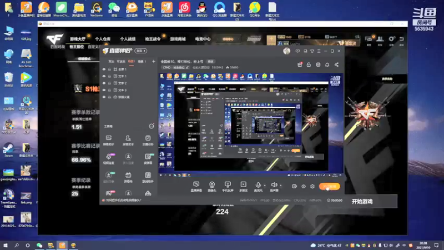Open the QR-code tool in the toolbox

[x=148, y=159]
